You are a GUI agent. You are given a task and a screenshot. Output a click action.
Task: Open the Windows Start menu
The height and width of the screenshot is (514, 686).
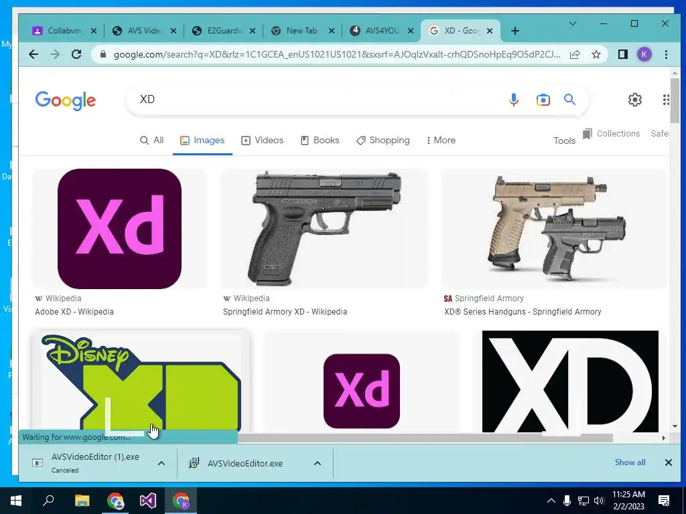(x=16, y=501)
